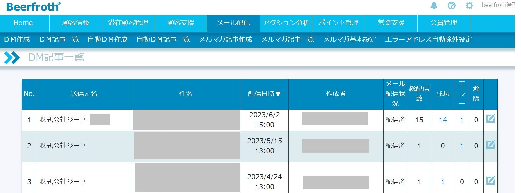Click the error count 1 link in row 2
This screenshot has height=193, width=521.
click(x=462, y=146)
